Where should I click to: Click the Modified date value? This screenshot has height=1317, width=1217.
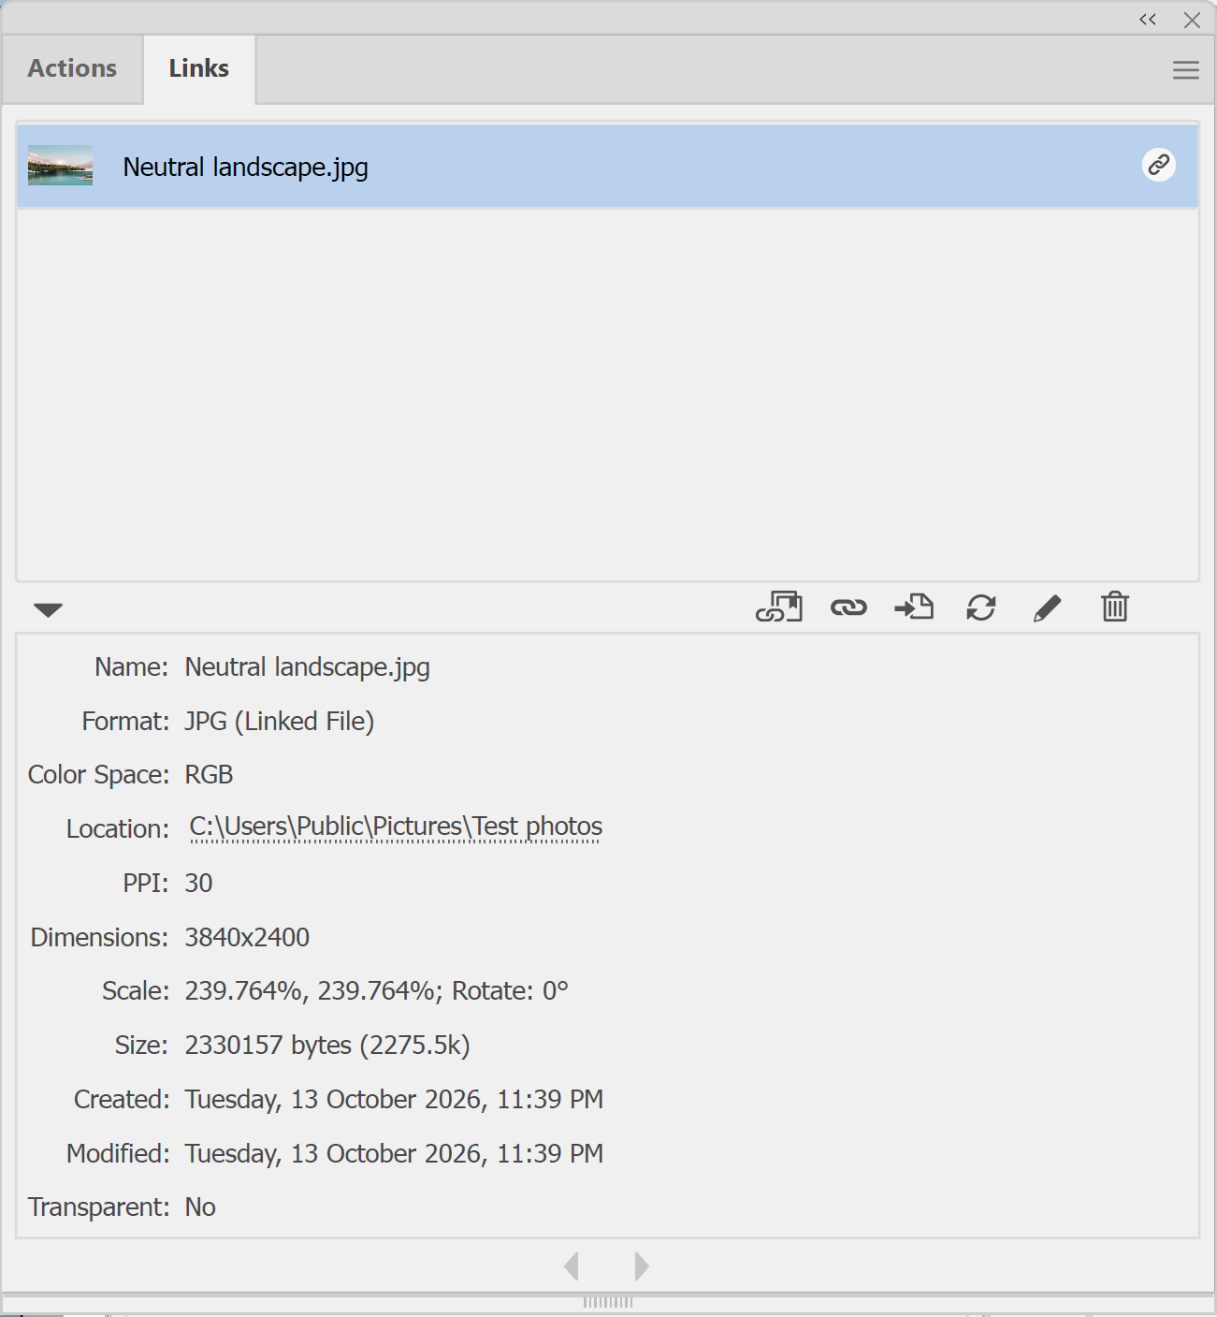[394, 1154]
